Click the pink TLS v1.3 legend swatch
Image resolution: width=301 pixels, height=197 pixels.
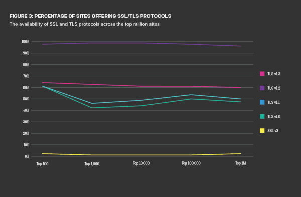262,74
